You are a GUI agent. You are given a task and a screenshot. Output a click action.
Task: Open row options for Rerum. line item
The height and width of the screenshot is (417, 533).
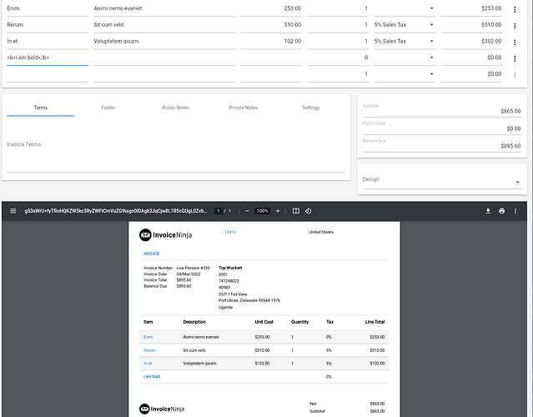point(515,26)
